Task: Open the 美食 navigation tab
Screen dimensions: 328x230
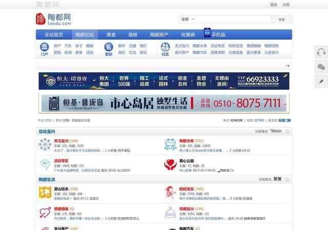Action: coord(111,35)
